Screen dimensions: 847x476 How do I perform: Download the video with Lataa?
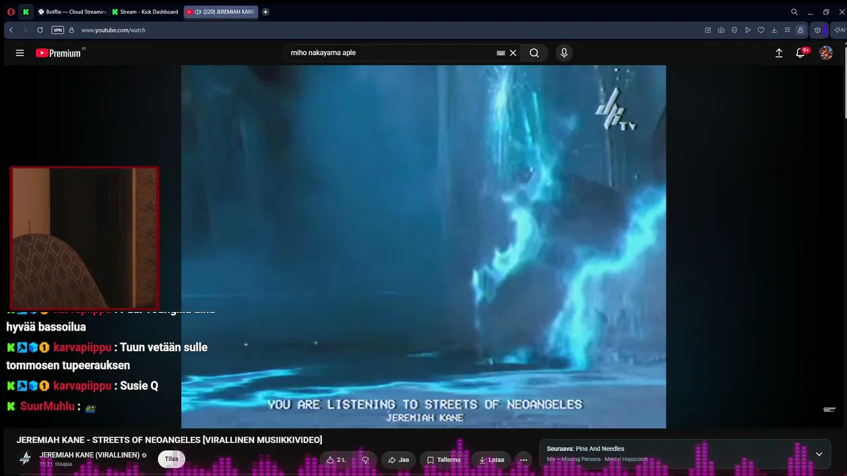coord(492,460)
